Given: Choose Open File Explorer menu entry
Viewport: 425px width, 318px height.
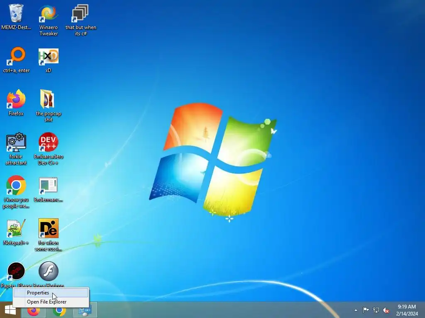Looking at the screenshot, I should [51, 302].
